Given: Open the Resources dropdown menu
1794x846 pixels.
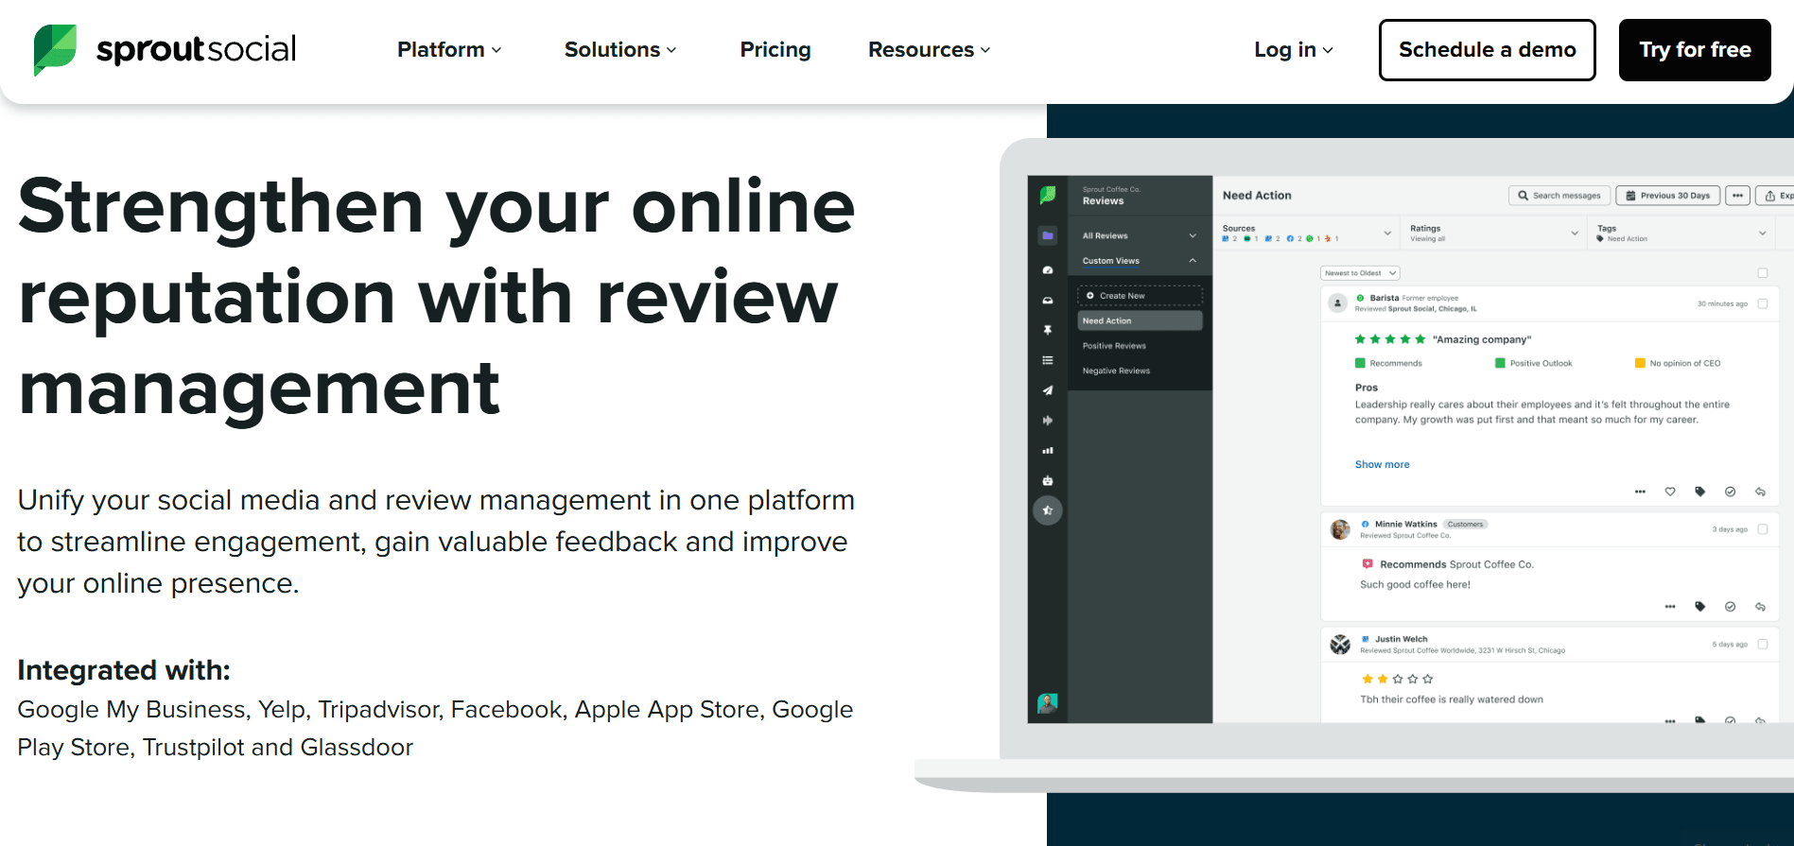Looking at the screenshot, I should [x=929, y=49].
